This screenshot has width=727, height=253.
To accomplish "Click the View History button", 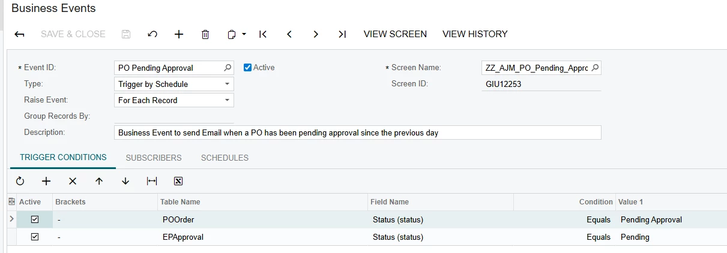I will coord(475,34).
